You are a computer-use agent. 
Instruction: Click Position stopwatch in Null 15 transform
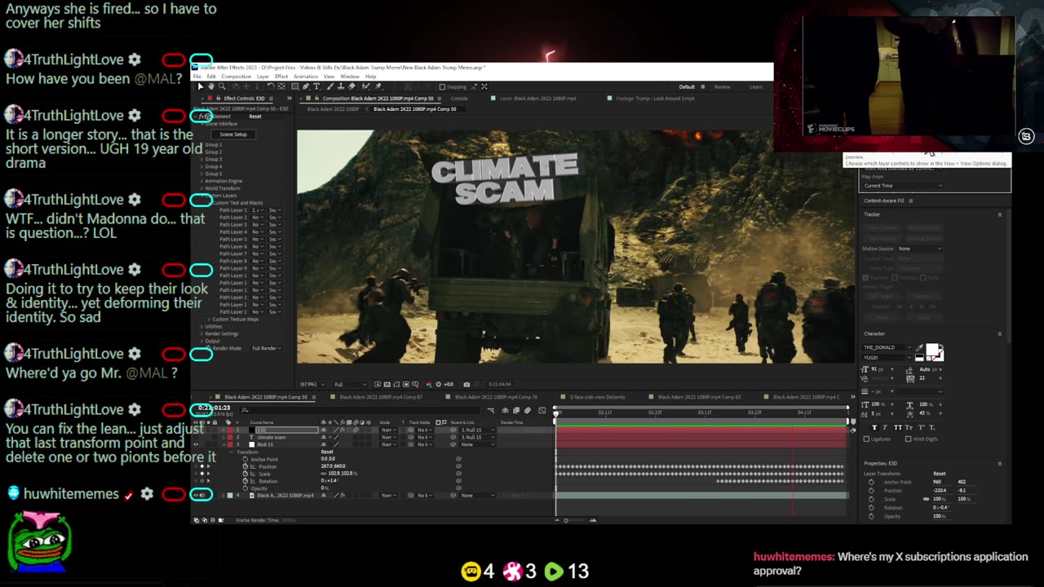[x=245, y=466]
